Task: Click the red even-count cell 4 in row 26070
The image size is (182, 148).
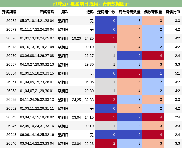Action: click(x=153, y=56)
